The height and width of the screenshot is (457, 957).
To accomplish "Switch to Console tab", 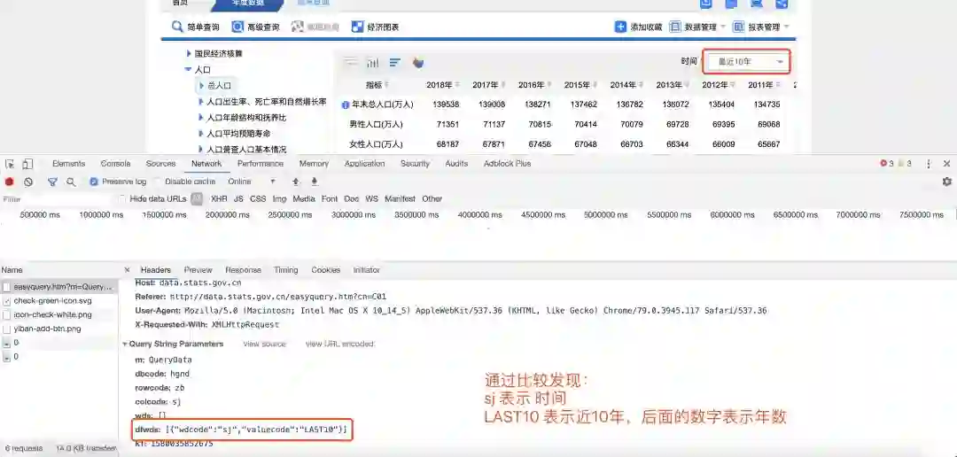I will 115,164.
